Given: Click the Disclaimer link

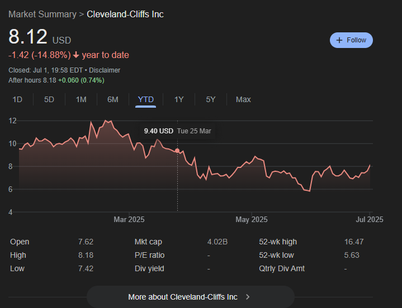Looking at the screenshot, I should coord(105,70).
